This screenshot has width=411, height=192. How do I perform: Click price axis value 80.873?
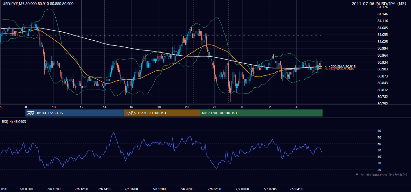coord(382,76)
